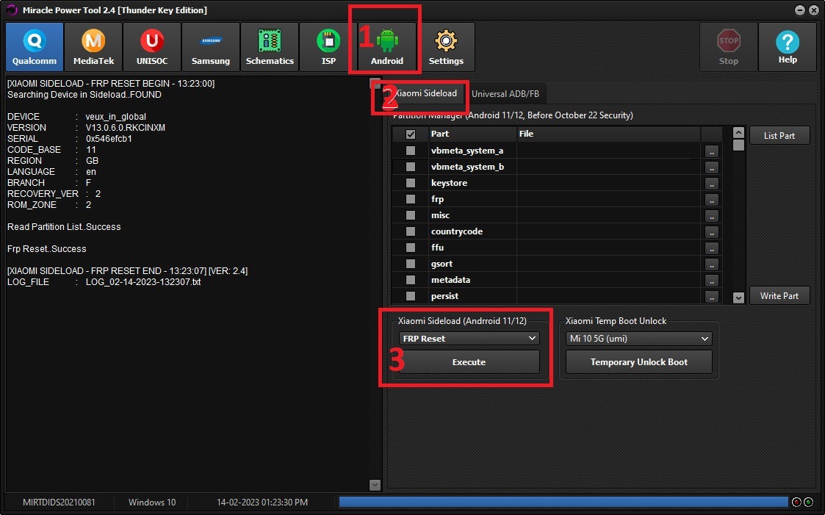Check the vbmeta_system_a partition checkbox

[411, 151]
